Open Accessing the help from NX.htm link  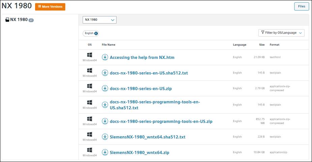(142, 58)
